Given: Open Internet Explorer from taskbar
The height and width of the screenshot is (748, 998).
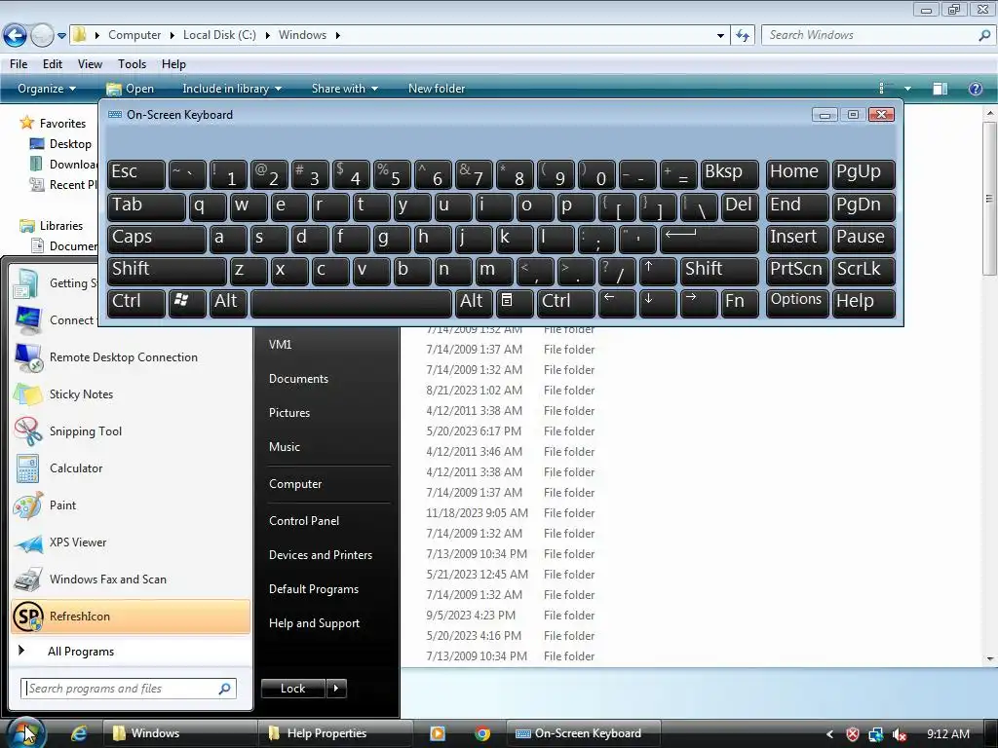Looking at the screenshot, I should point(79,733).
